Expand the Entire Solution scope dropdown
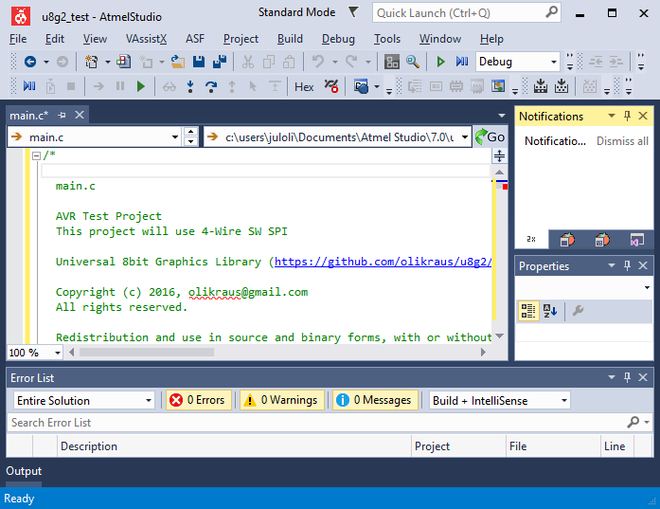This screenshot has height=509, width=660. [82, 400]
